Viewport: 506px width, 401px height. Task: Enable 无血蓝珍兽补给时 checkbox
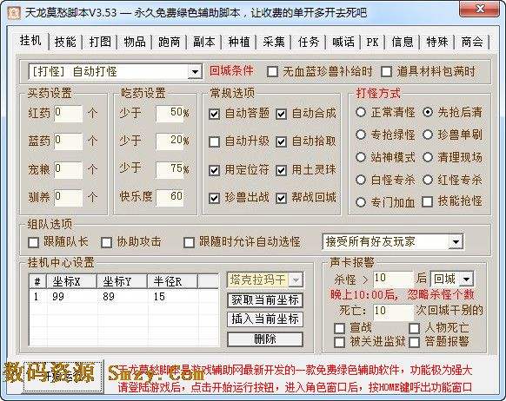pyautogui.click(x=272, y=71)
